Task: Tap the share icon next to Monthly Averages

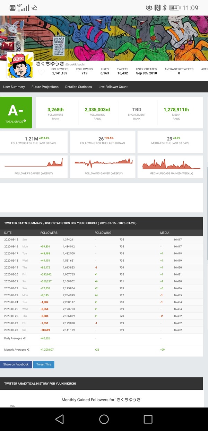Action: 28,350
